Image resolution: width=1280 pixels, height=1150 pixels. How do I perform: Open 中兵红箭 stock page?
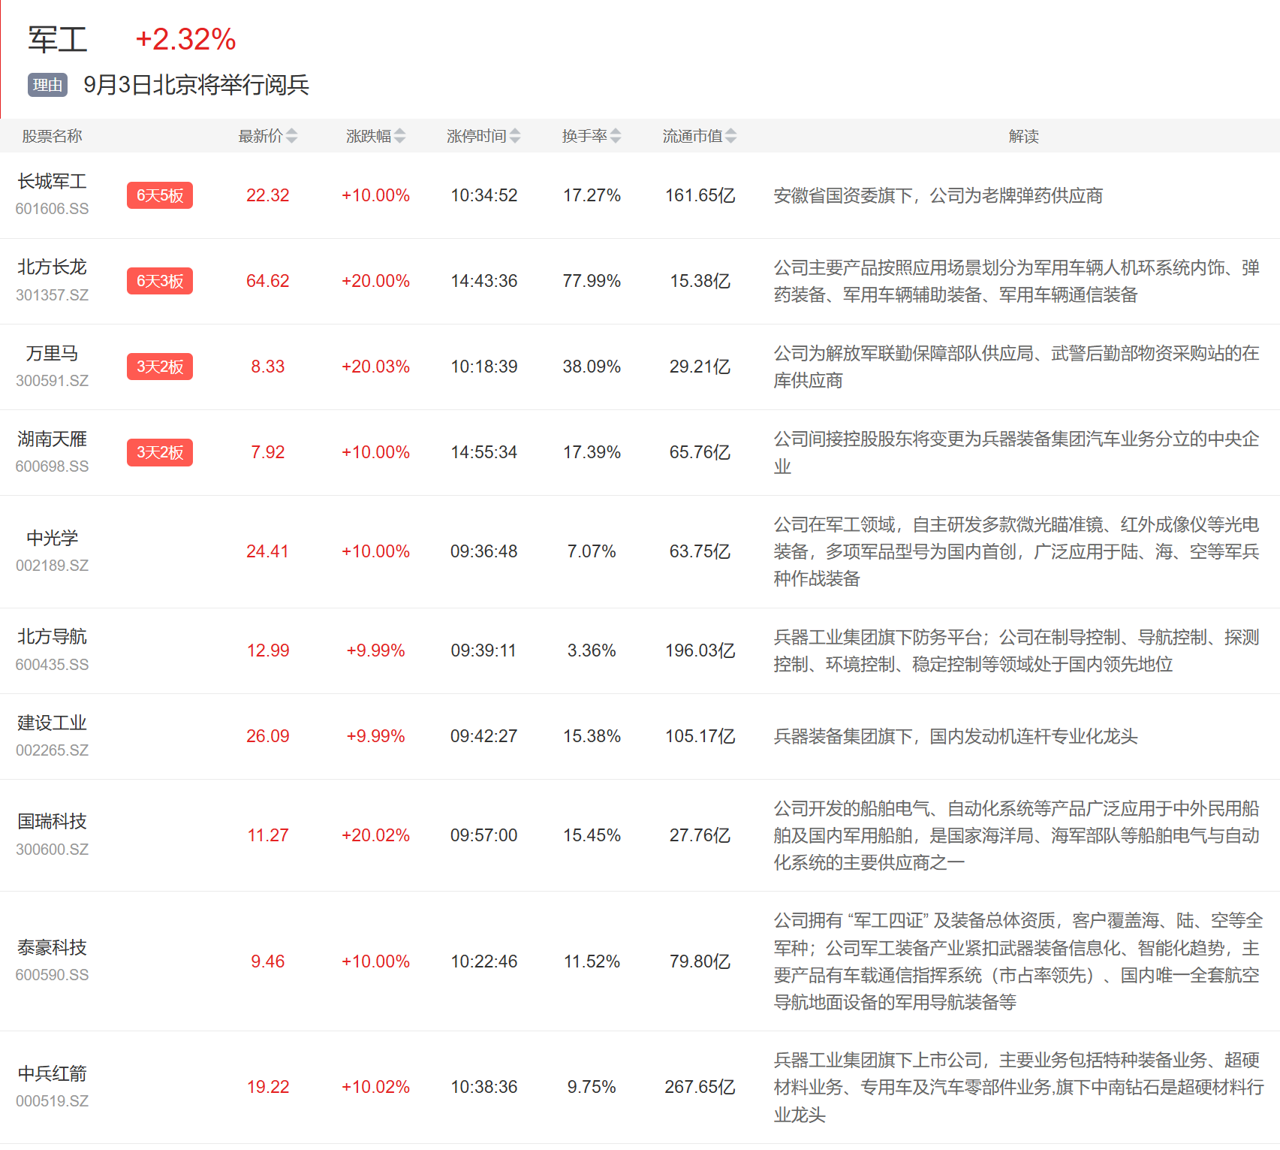(x=52, y=1073)
